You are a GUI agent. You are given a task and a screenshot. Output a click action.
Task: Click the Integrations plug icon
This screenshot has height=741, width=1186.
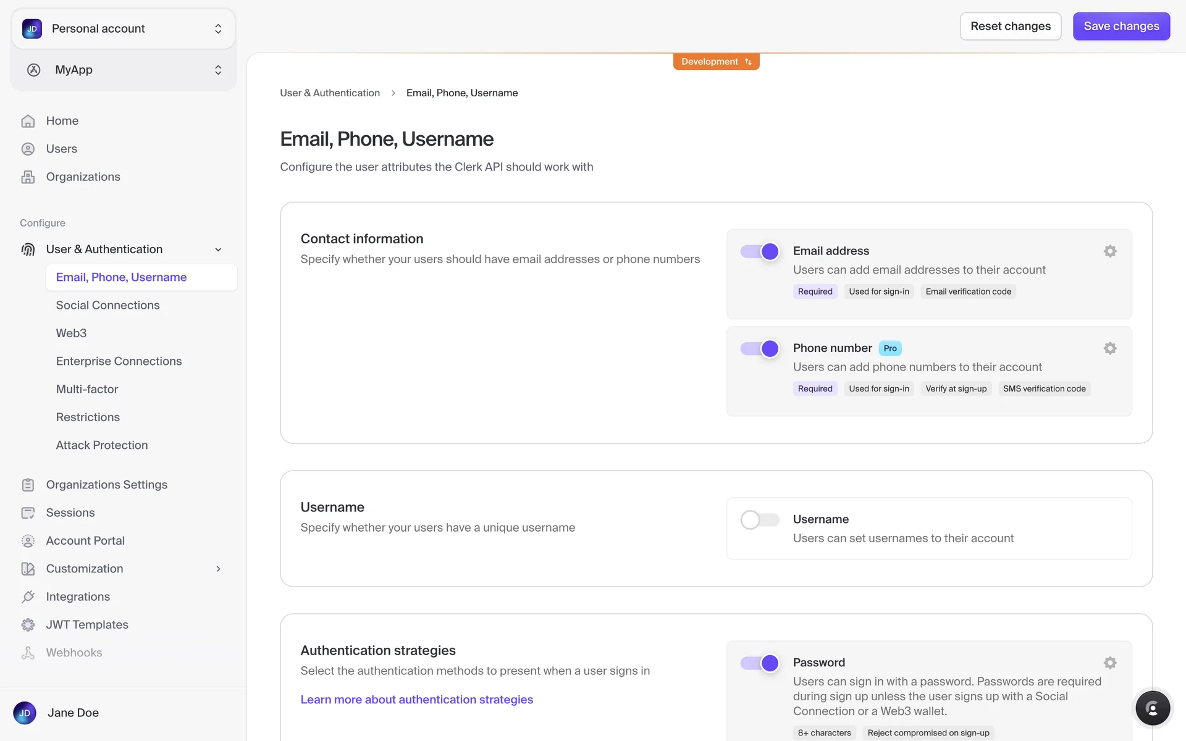28,597
